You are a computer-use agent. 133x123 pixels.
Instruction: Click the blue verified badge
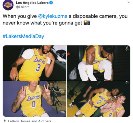pos(51,3)
